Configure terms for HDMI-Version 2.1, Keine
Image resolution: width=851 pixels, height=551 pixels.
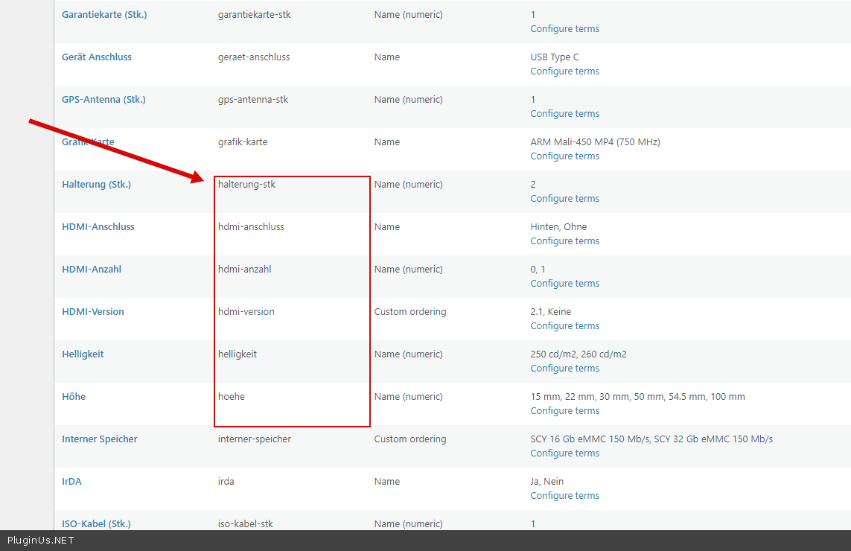564,326
